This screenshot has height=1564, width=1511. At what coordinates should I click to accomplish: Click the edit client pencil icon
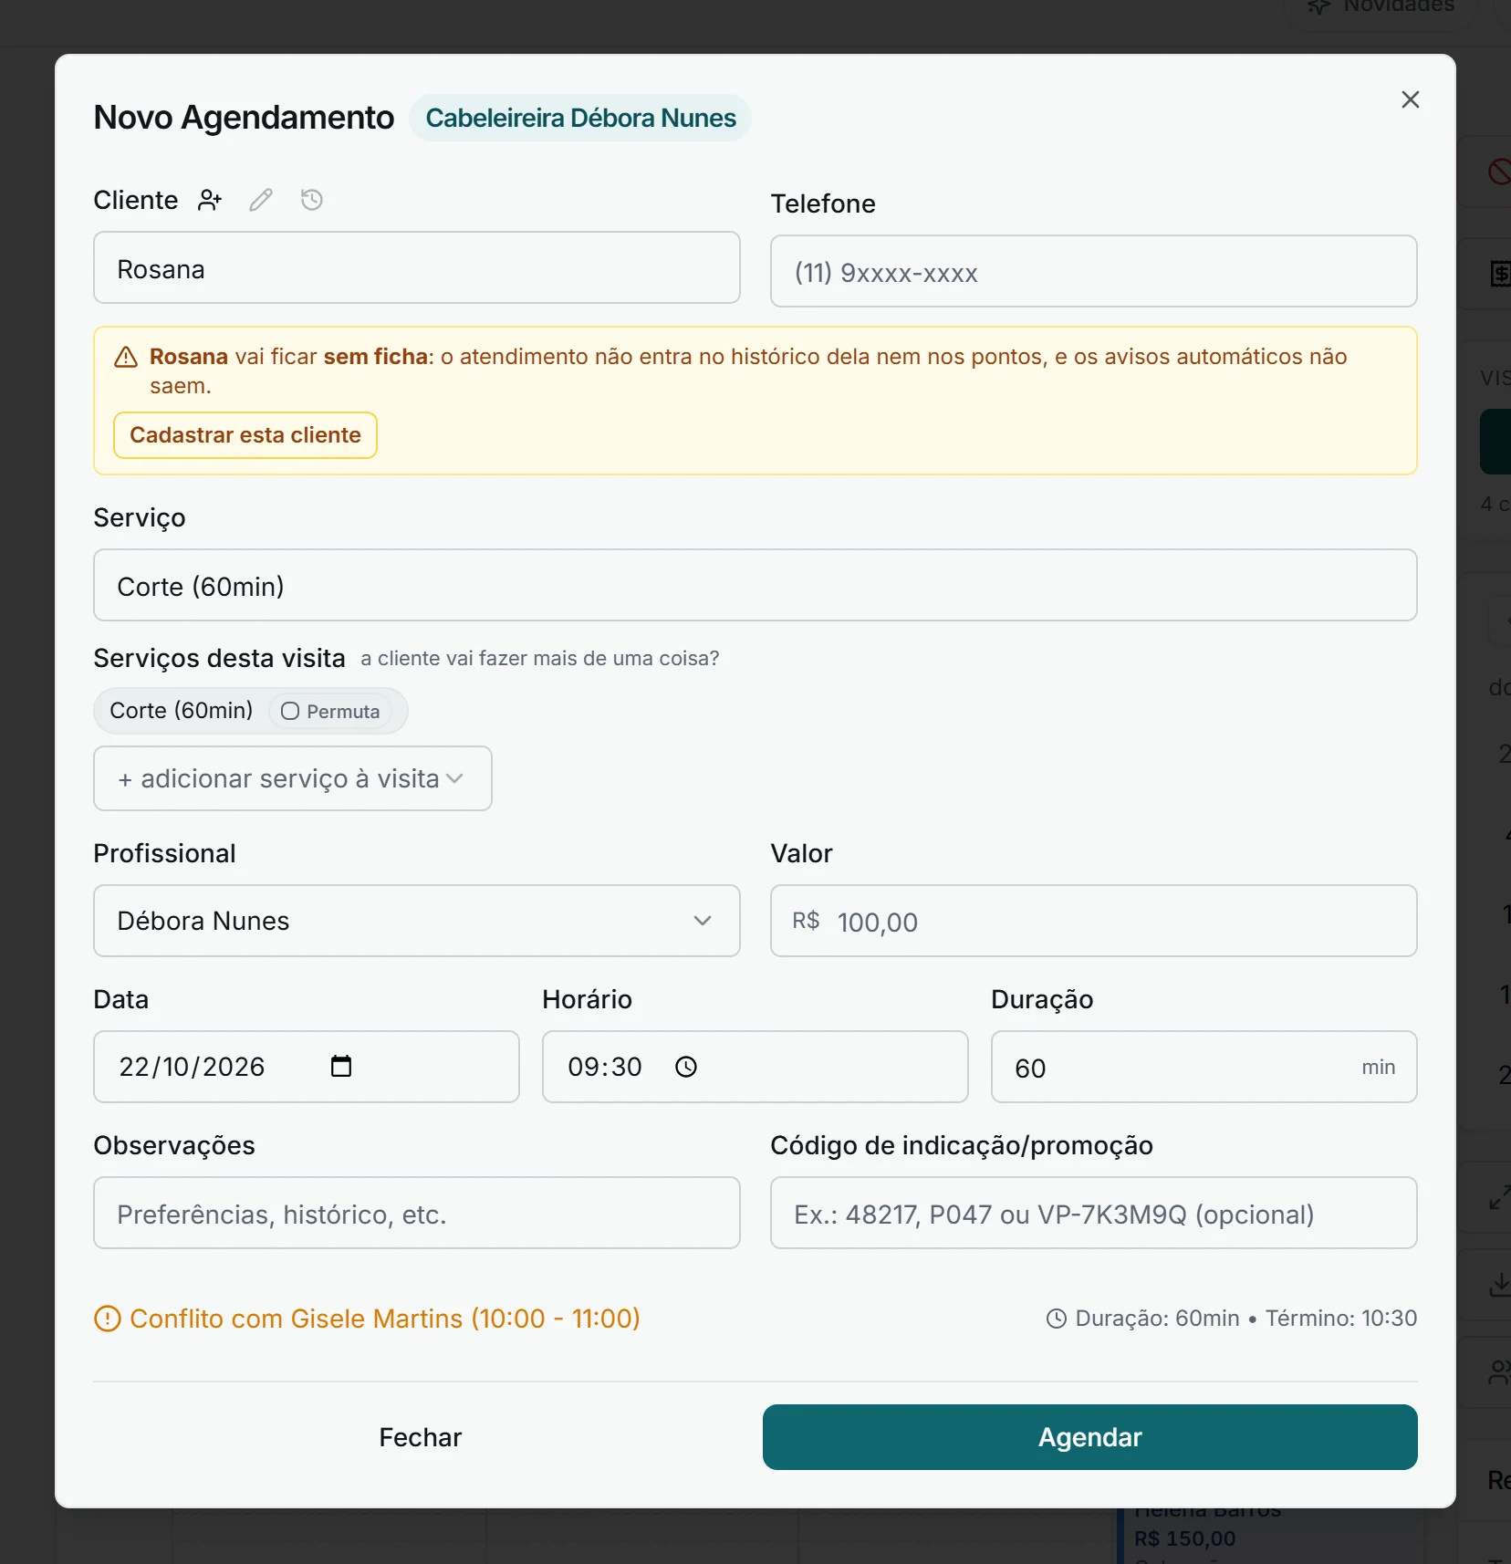[261, 200]
